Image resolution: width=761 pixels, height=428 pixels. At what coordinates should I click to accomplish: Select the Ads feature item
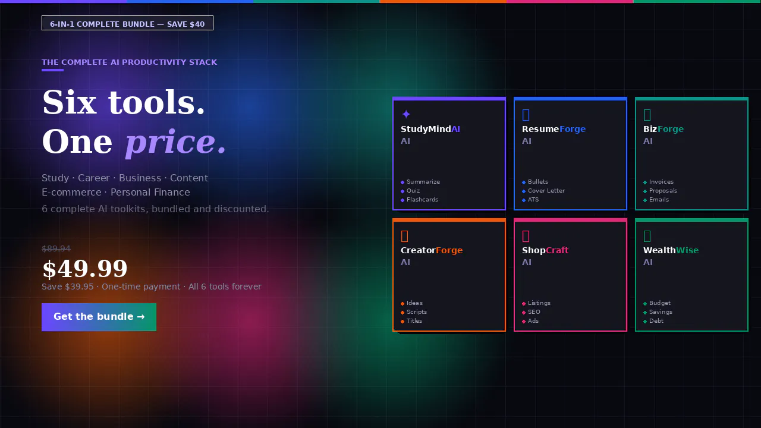(x=530, y=321)
